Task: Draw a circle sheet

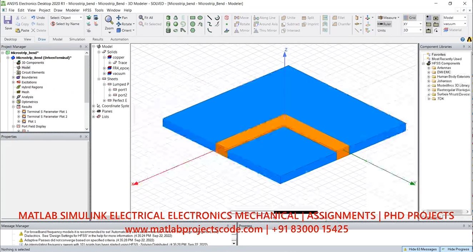Action: click(x=193, y=24)
